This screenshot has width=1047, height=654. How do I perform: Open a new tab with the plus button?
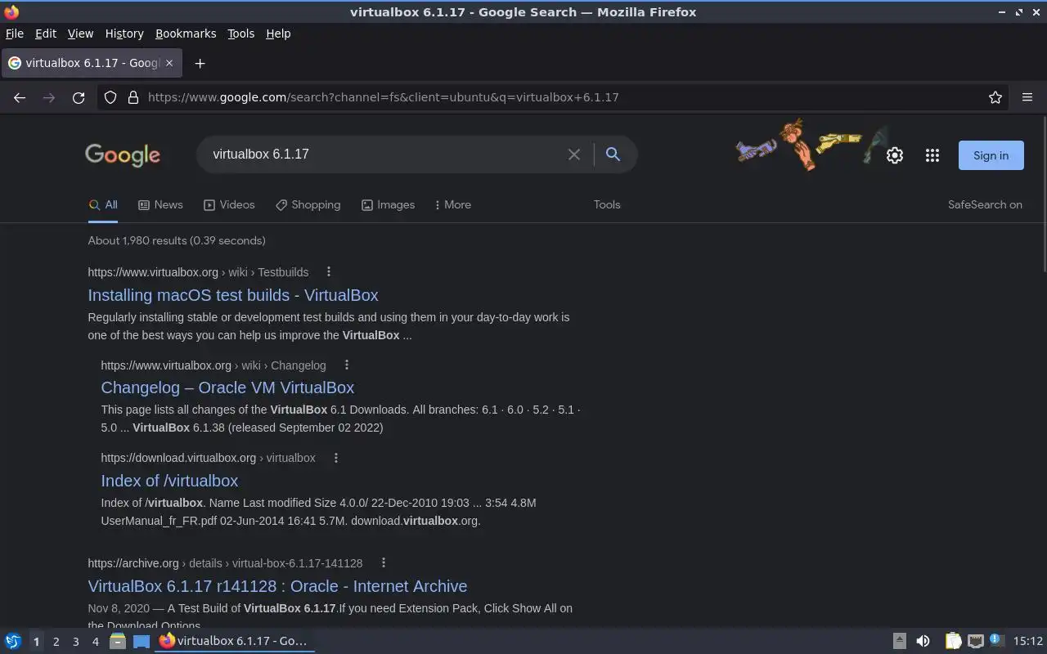[x=200, y=63]
